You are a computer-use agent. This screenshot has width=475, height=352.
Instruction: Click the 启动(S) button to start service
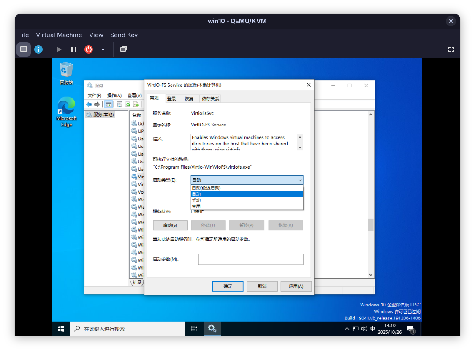170,225
